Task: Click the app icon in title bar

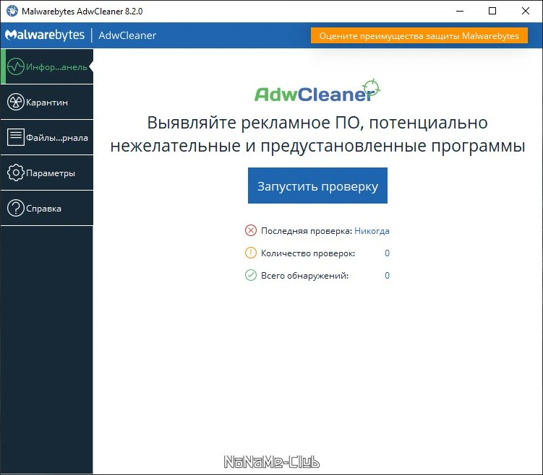Action: 12,11
